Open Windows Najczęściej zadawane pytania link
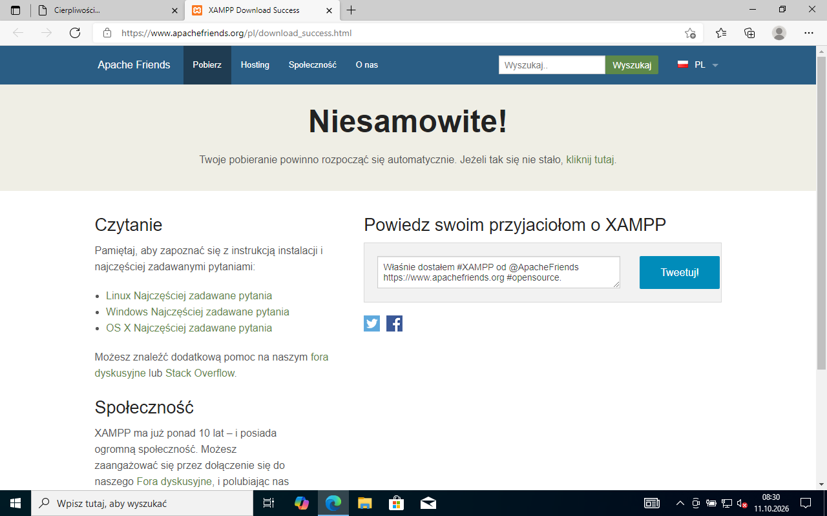The height and width of the screenshot is (516, 827). (x=198, y=312)
